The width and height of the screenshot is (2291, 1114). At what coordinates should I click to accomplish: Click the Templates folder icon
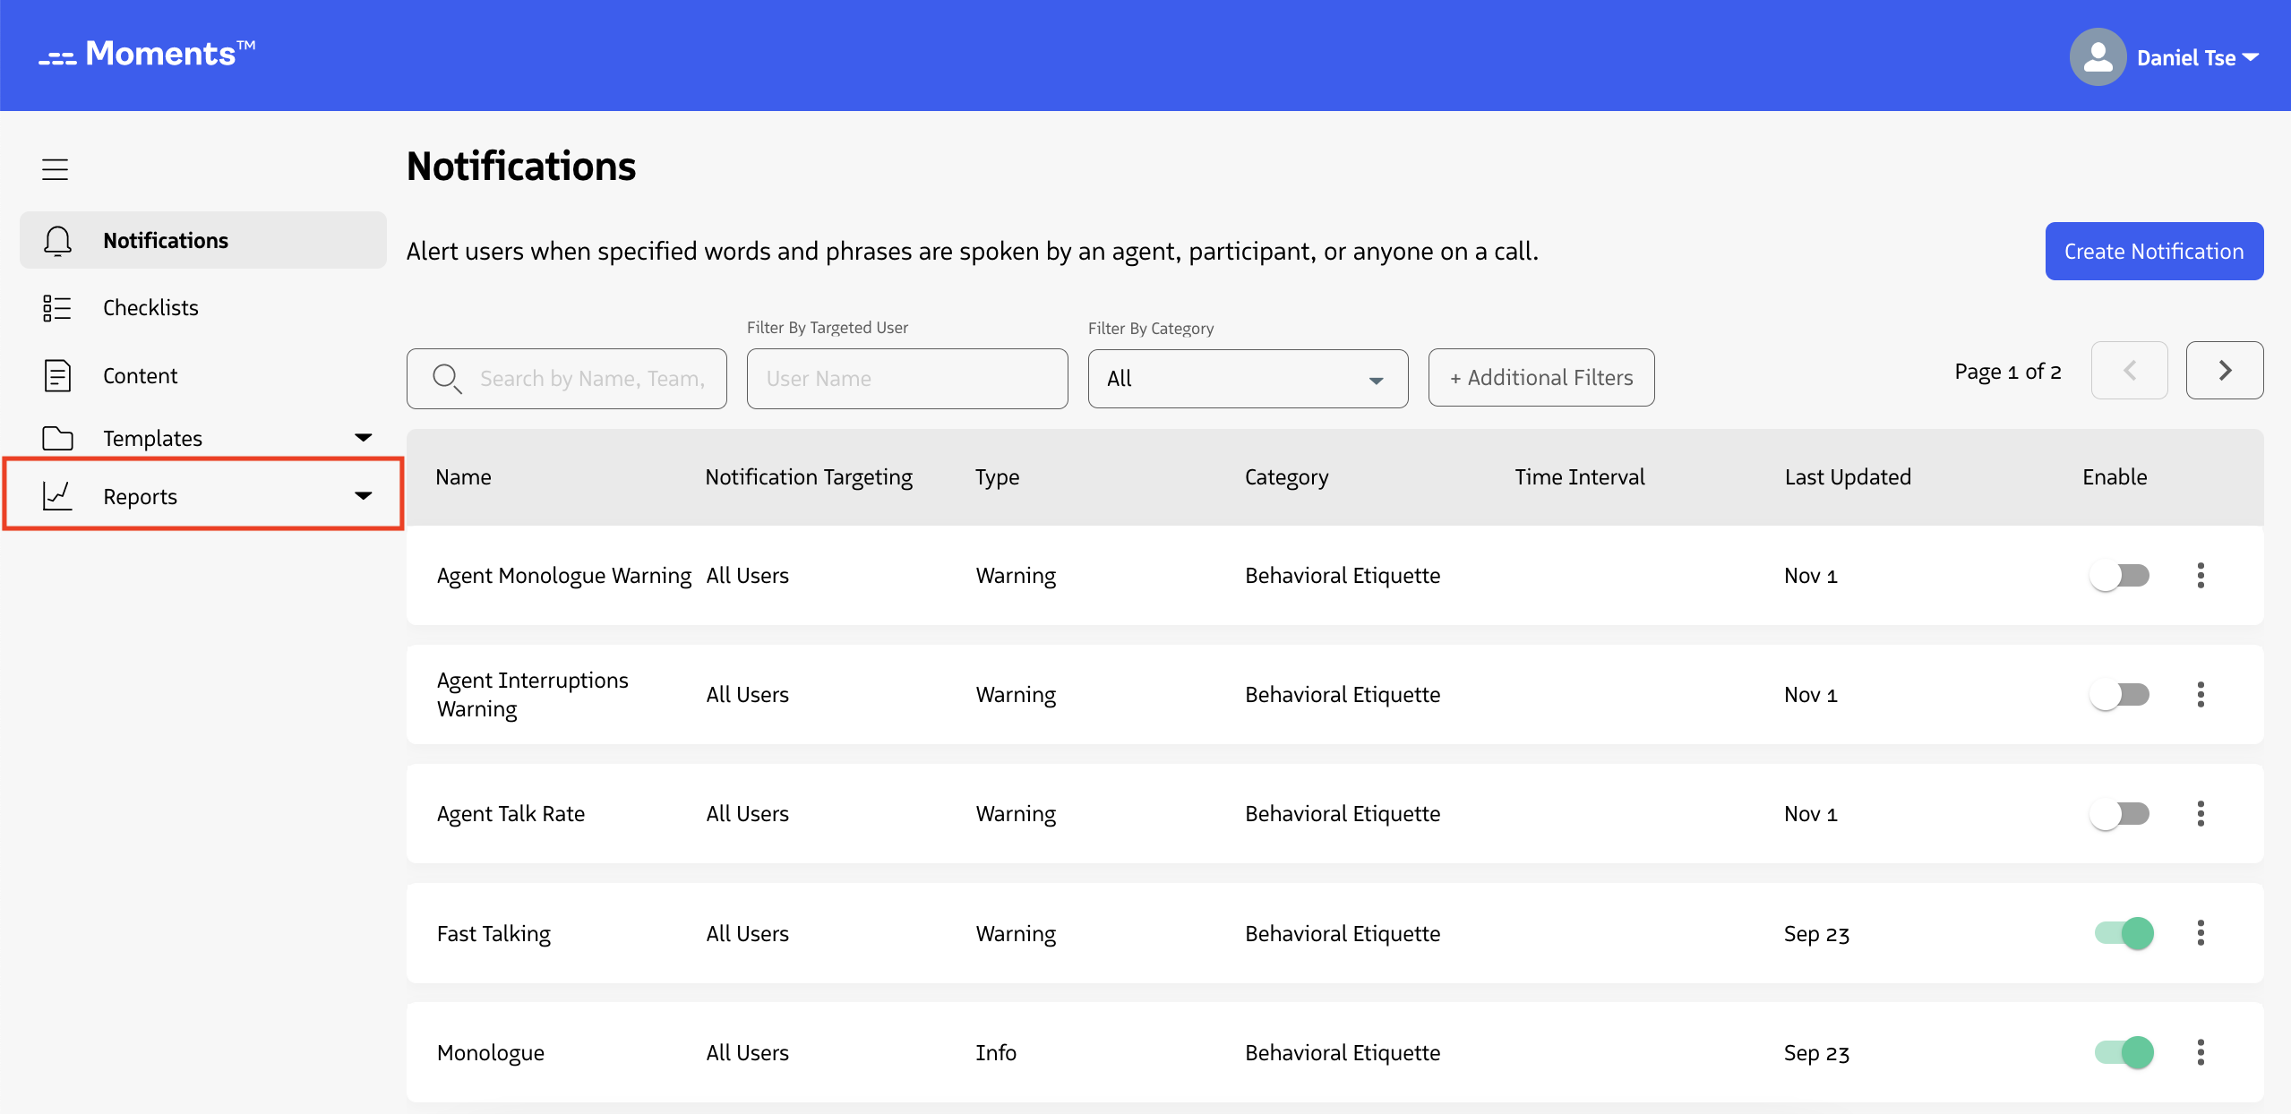coord(57,438)
